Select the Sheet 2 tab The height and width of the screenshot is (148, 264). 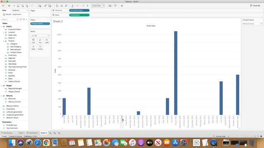coord(44,133)
